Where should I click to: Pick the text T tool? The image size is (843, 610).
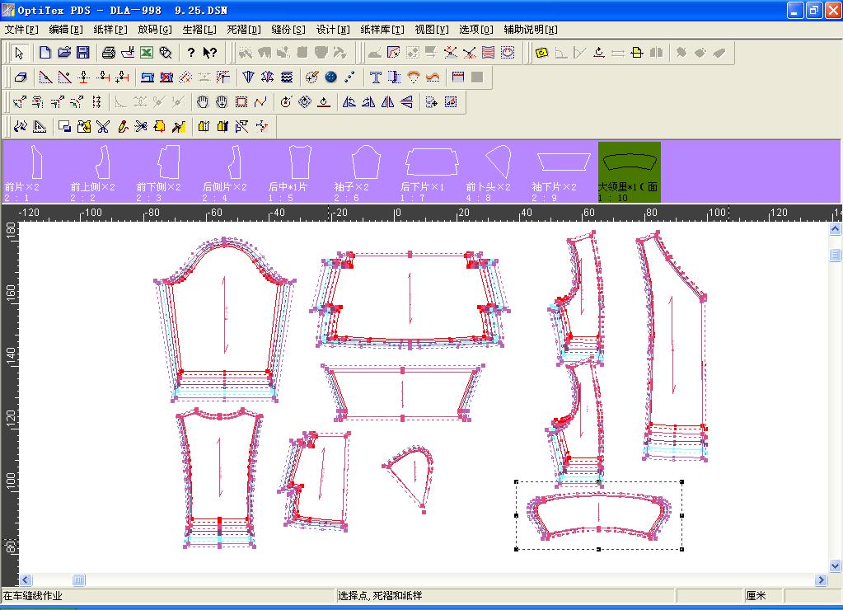[x=375, y=77]
